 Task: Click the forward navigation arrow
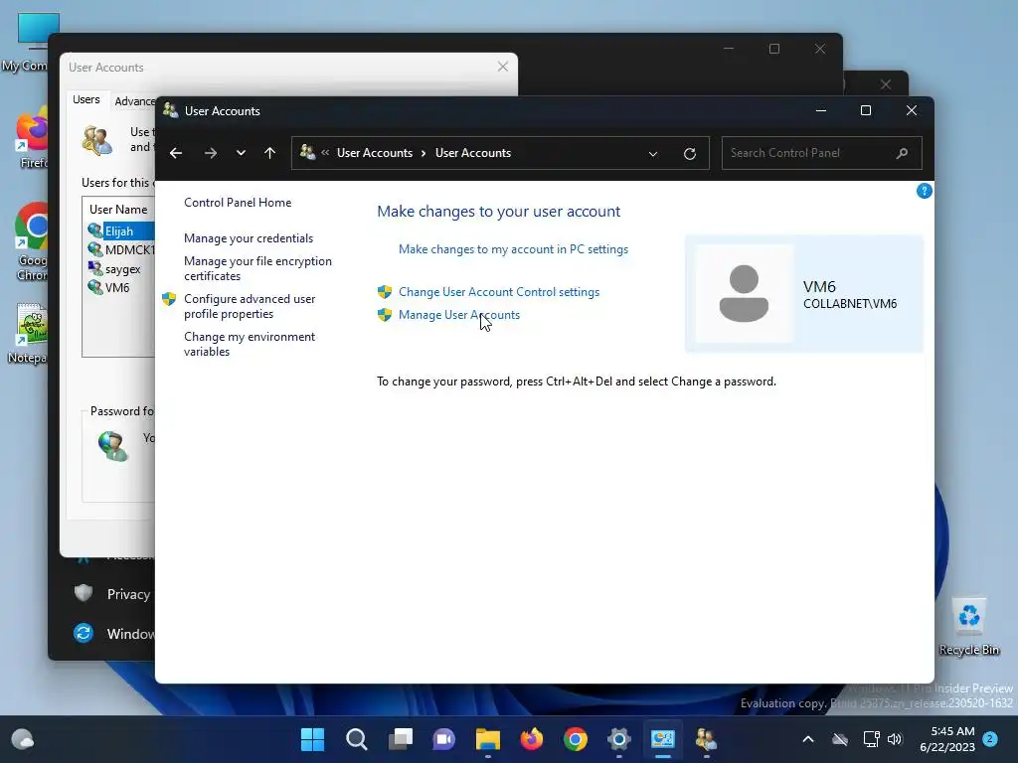point(211,153)
